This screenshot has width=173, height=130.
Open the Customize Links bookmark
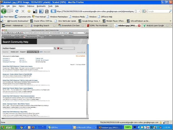point(23,17)
